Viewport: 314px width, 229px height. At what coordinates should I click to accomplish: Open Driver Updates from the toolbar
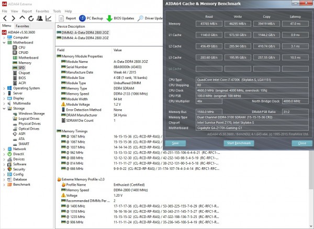pos(150,18)
